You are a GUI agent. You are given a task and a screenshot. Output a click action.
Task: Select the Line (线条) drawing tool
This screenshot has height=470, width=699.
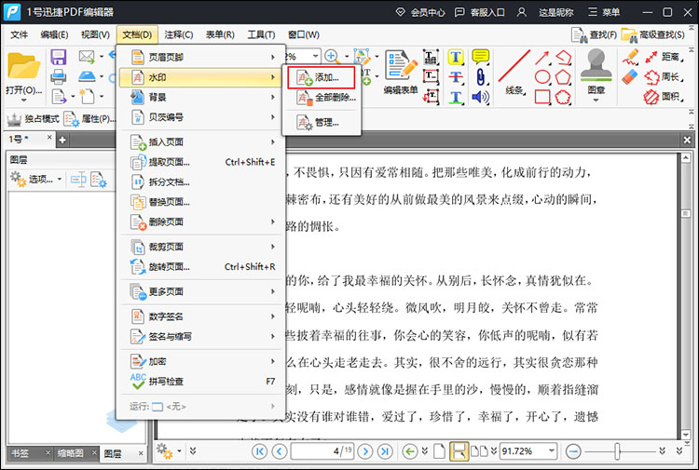(514, 70)
